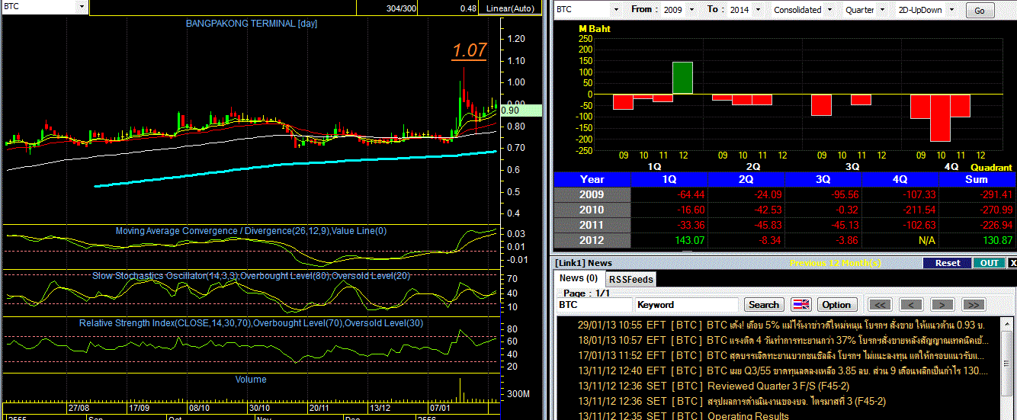Click the news Option button
Viewport: 1017px width, 420px height.
click(836, 304)
